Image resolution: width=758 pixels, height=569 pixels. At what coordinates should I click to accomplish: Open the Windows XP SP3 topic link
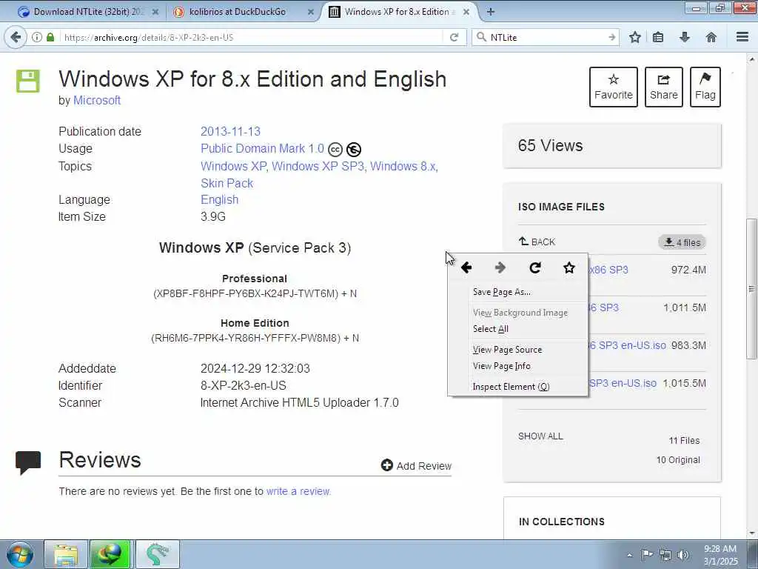[318, 166]
